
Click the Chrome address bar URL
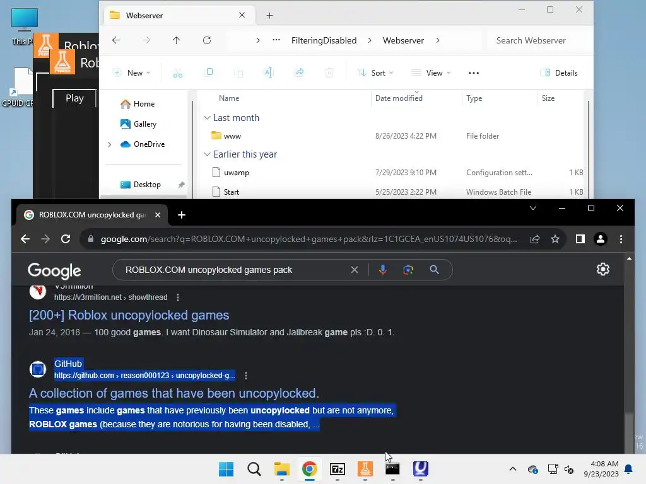coord(309,239)
